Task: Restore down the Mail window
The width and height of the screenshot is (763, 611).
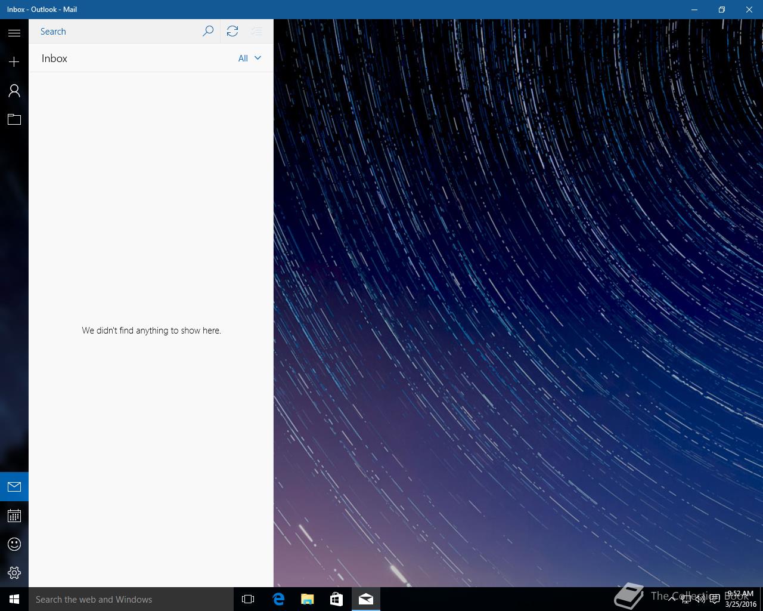Action: click(722, 10)
